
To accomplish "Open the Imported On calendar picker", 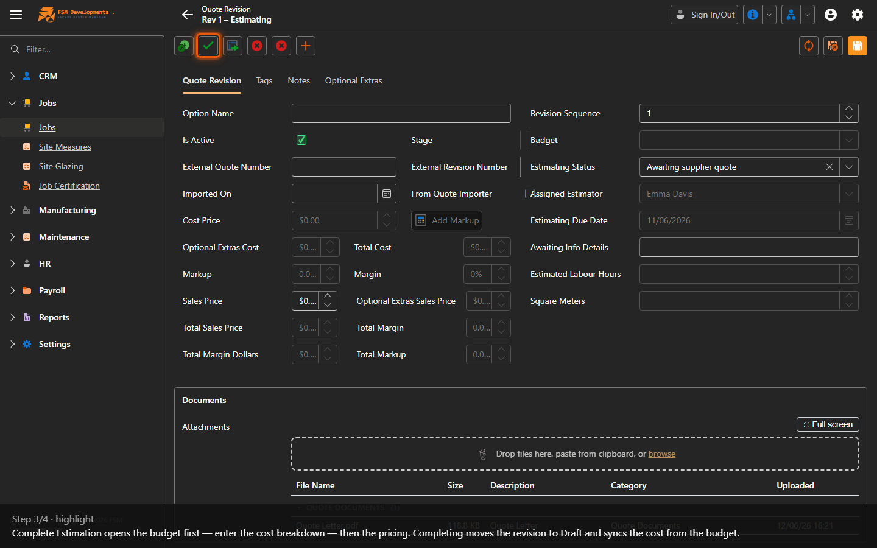I will (x=387, y=194).
